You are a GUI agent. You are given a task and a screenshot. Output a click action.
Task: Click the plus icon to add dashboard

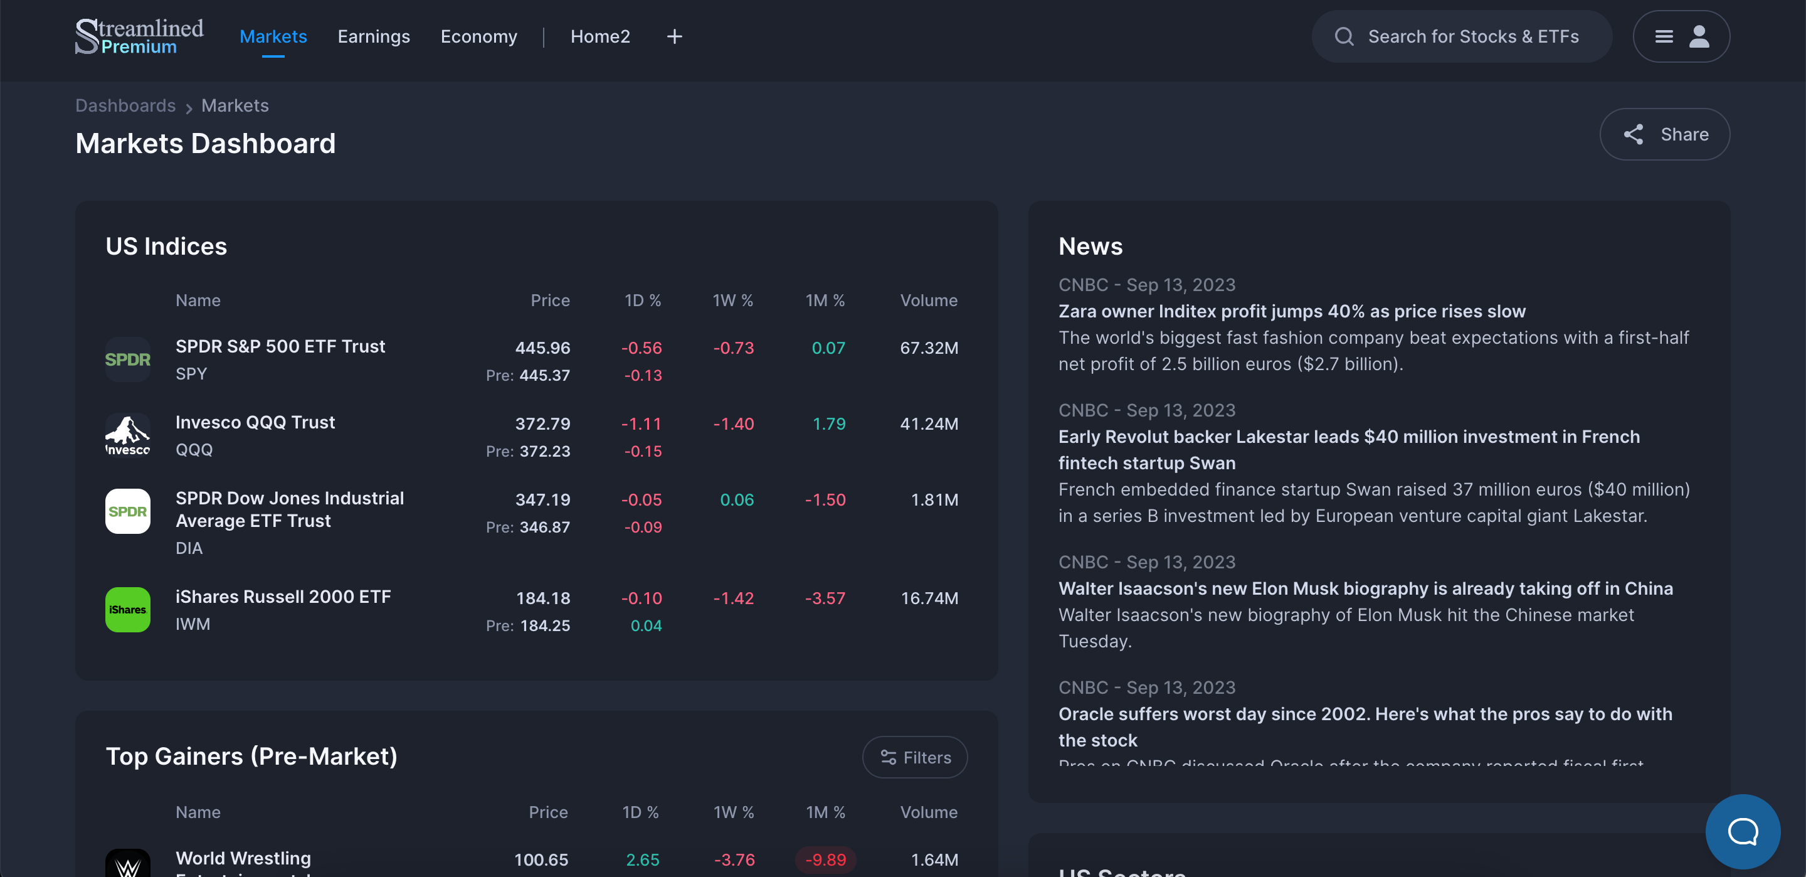tap(673, 36)
